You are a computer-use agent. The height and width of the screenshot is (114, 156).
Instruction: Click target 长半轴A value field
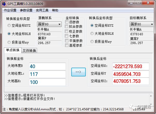[x=141, y=34]
